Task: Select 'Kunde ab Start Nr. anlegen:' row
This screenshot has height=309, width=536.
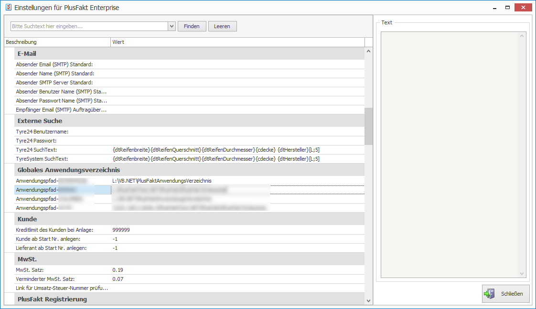Action: click(189, 239)
